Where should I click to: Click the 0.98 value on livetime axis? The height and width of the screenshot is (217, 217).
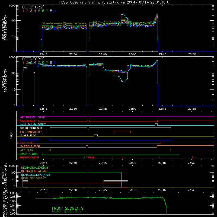pos(12,197)
